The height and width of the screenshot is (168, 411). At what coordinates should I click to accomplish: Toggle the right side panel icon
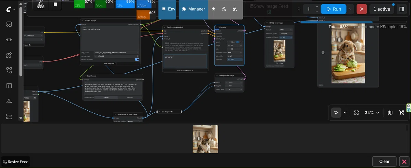[401, 9]
